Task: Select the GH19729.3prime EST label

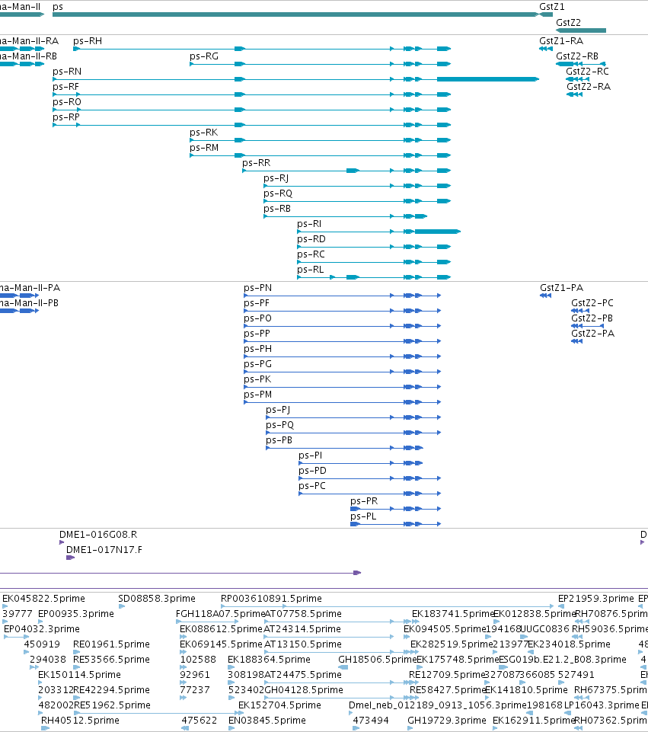Action: pos(447,721)
